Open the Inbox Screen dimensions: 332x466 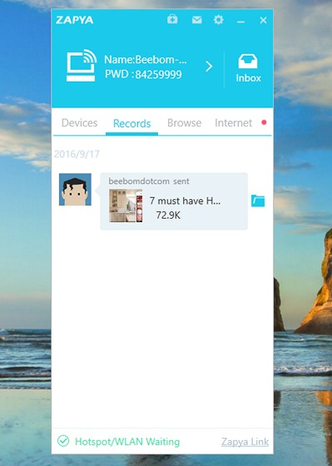pos(248,68)
